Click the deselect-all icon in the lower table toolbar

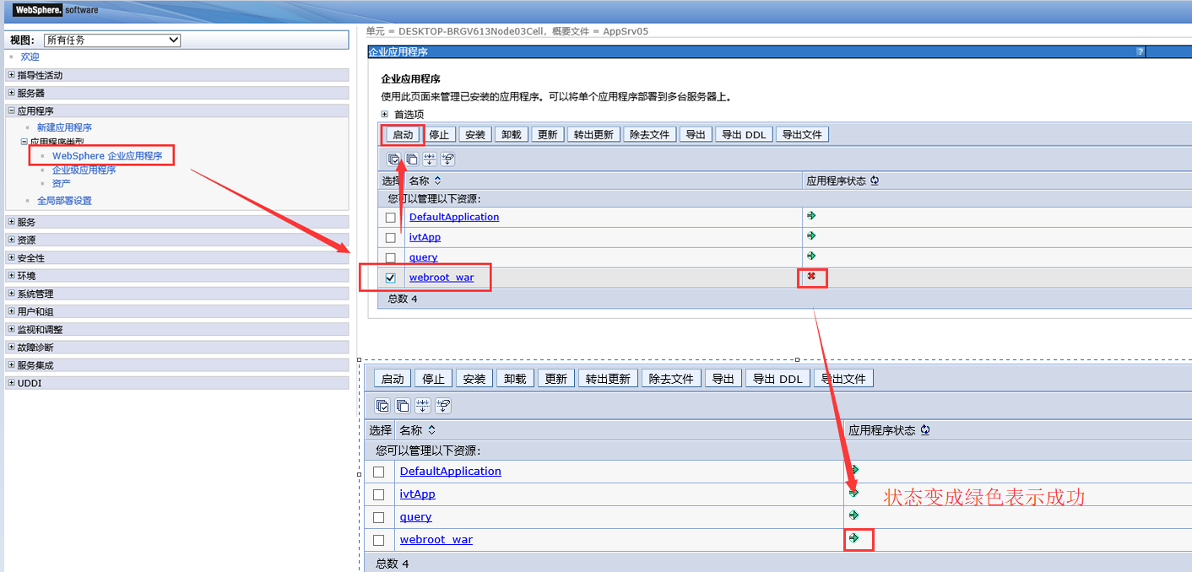(403, 406)
